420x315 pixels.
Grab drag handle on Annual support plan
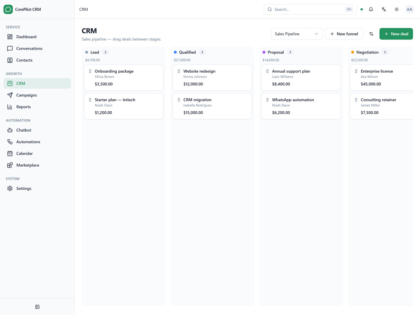coord(267,71)
